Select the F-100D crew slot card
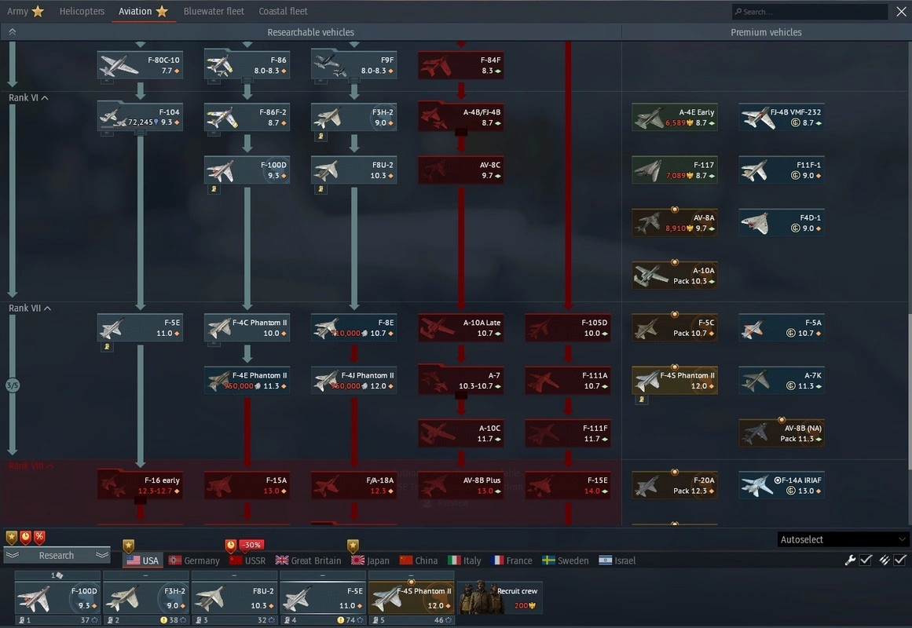Image resolution: width=912 pixels, height=628 pixels. coord(57,598)
